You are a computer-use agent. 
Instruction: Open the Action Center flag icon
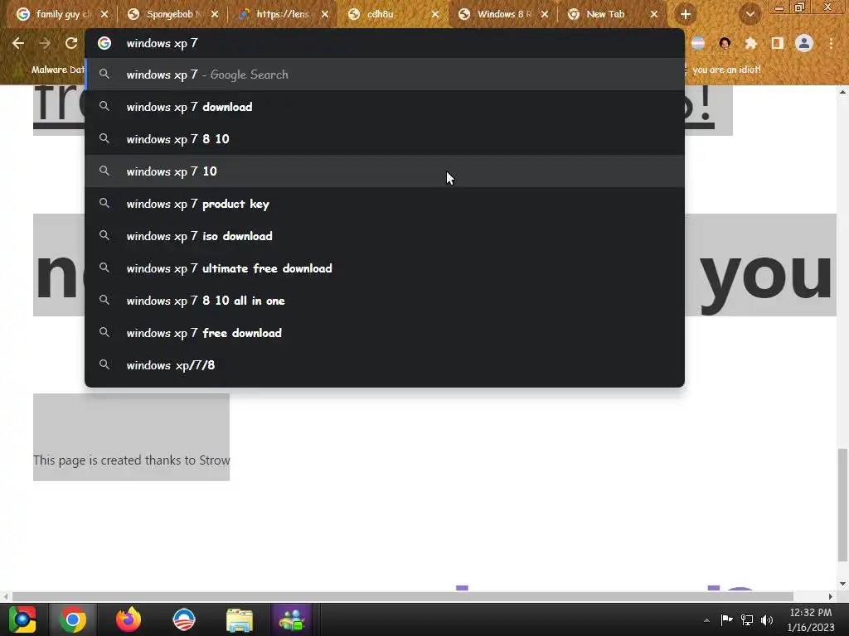coord(726,619)
